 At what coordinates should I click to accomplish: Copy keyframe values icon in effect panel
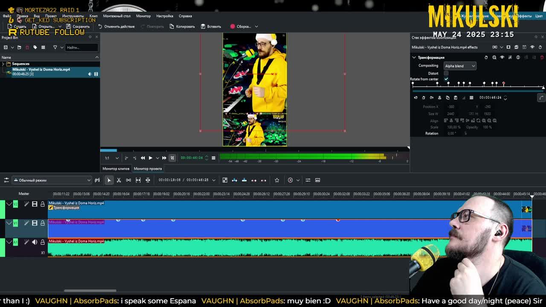(447, 98)
